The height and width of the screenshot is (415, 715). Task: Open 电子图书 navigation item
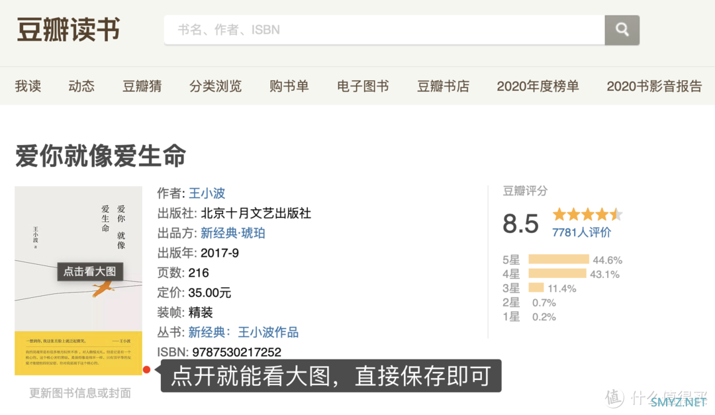coord(363,86)
